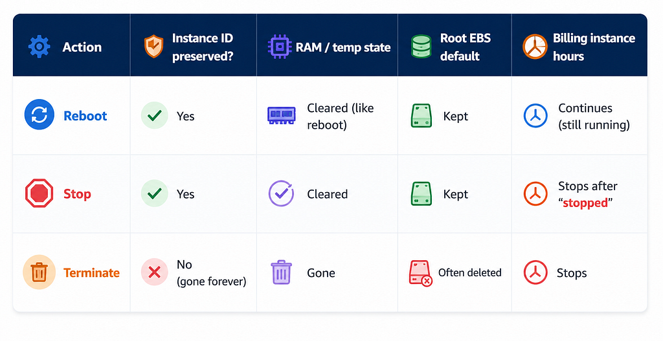Click the orange Terminate trash can icon
663x341 pixels.
[39, 272]
